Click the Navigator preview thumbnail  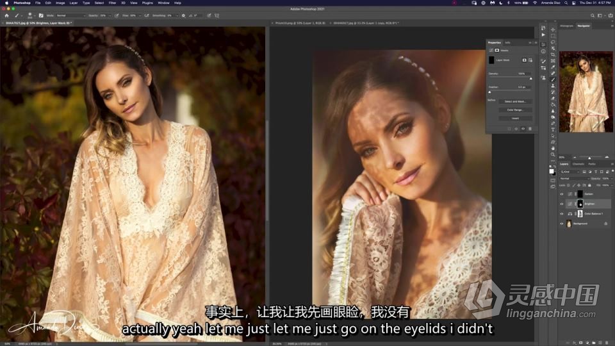coord(586,92)
